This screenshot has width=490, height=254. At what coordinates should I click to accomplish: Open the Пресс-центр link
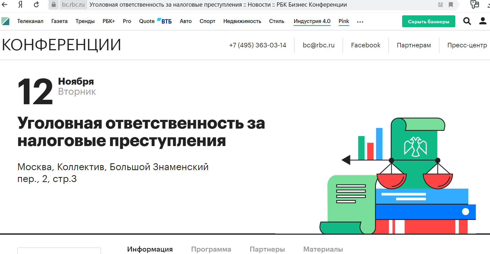[467, 45]
